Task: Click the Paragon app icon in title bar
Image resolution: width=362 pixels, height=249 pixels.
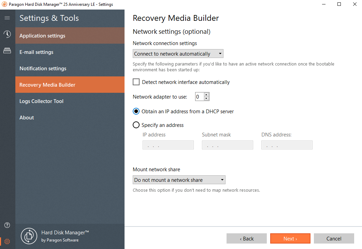Action: [x=5, y=4]
